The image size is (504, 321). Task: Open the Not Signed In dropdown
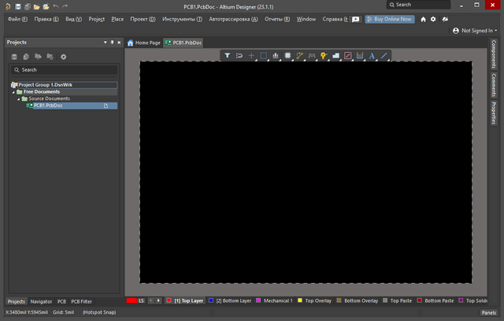[476, 31]
